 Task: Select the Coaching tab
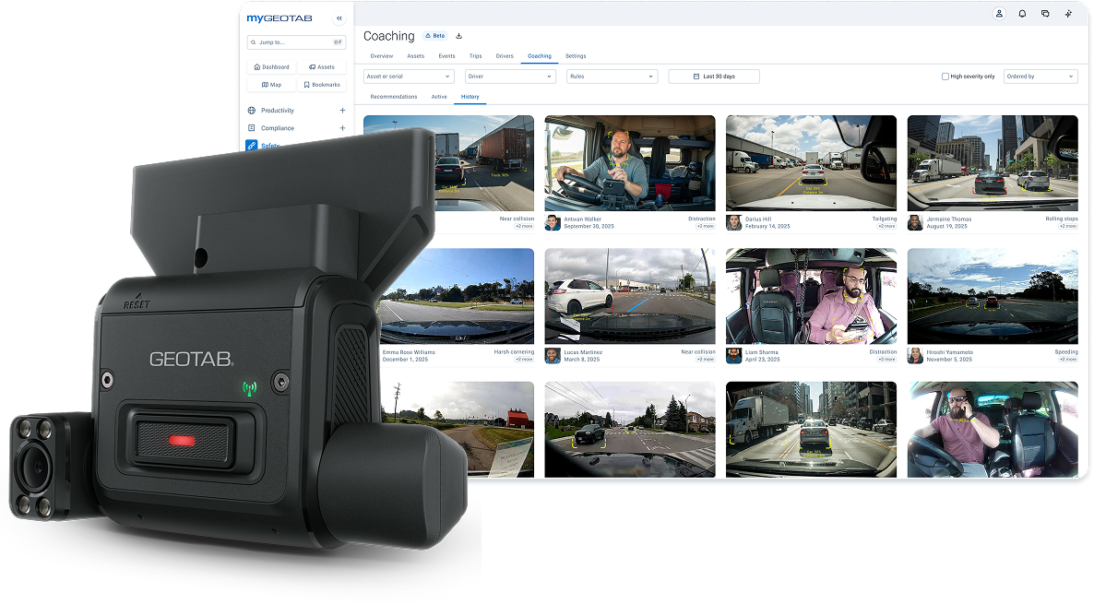pos(540,56)
